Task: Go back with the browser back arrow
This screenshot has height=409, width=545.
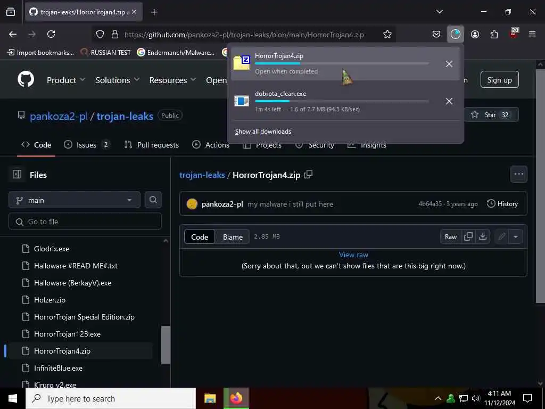Action: 13,34
